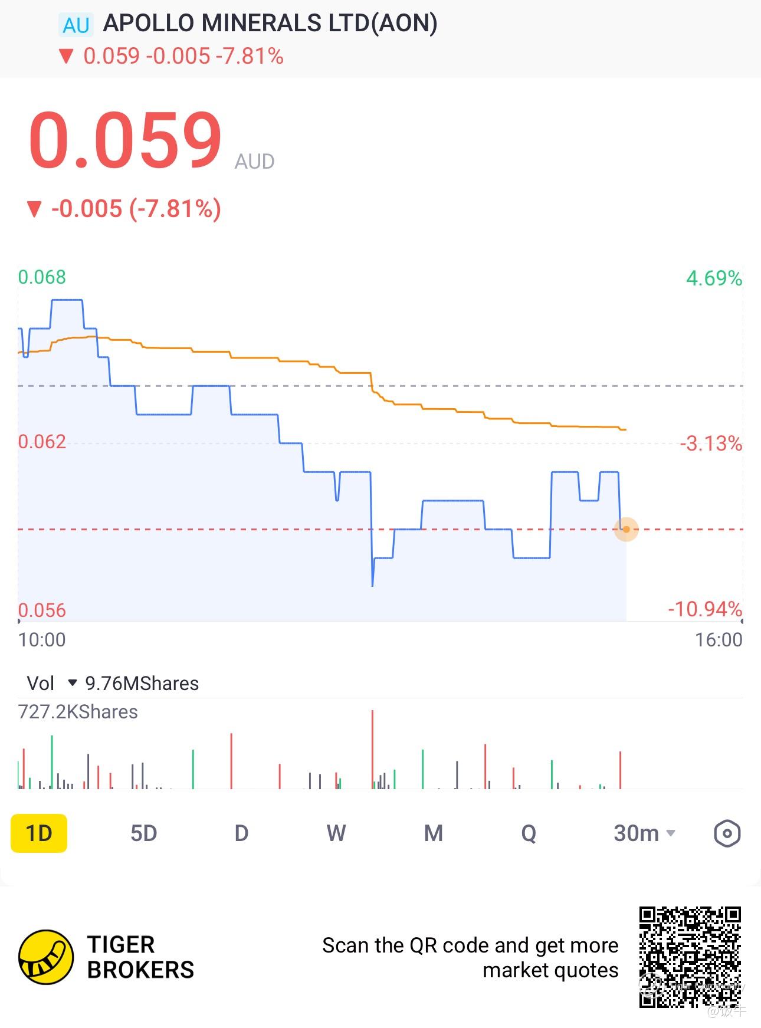Switch to the W weekly chart
This screenshot has width=761, height=1028.
pos(336,833)
